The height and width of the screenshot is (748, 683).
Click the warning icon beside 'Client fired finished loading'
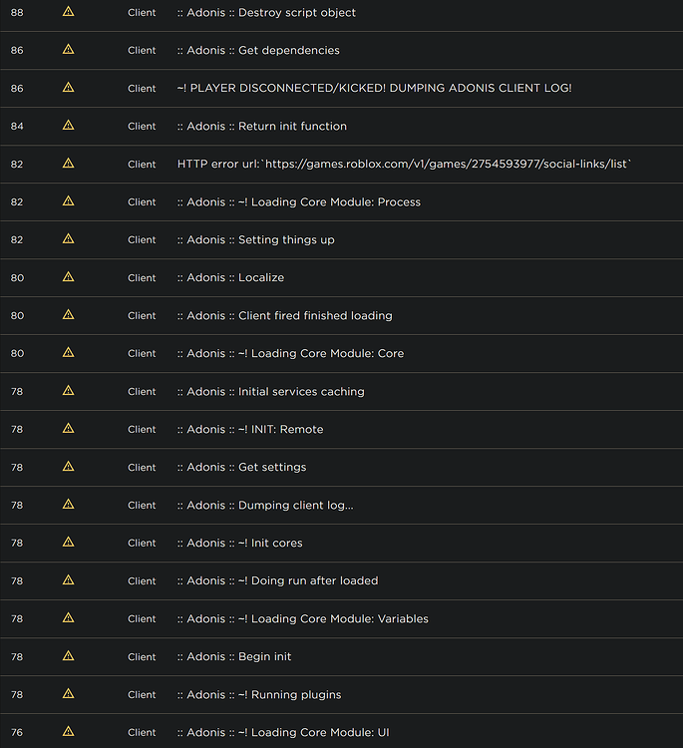(68, 314)
